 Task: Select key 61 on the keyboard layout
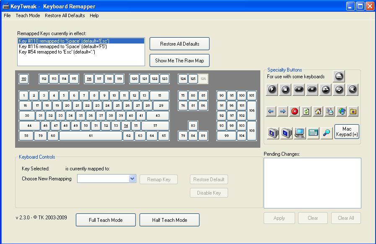click(x=91, y=136)
